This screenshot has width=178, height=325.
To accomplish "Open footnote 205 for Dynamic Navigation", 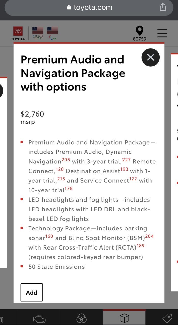I will pyautogui.click(x=66, y=160).
